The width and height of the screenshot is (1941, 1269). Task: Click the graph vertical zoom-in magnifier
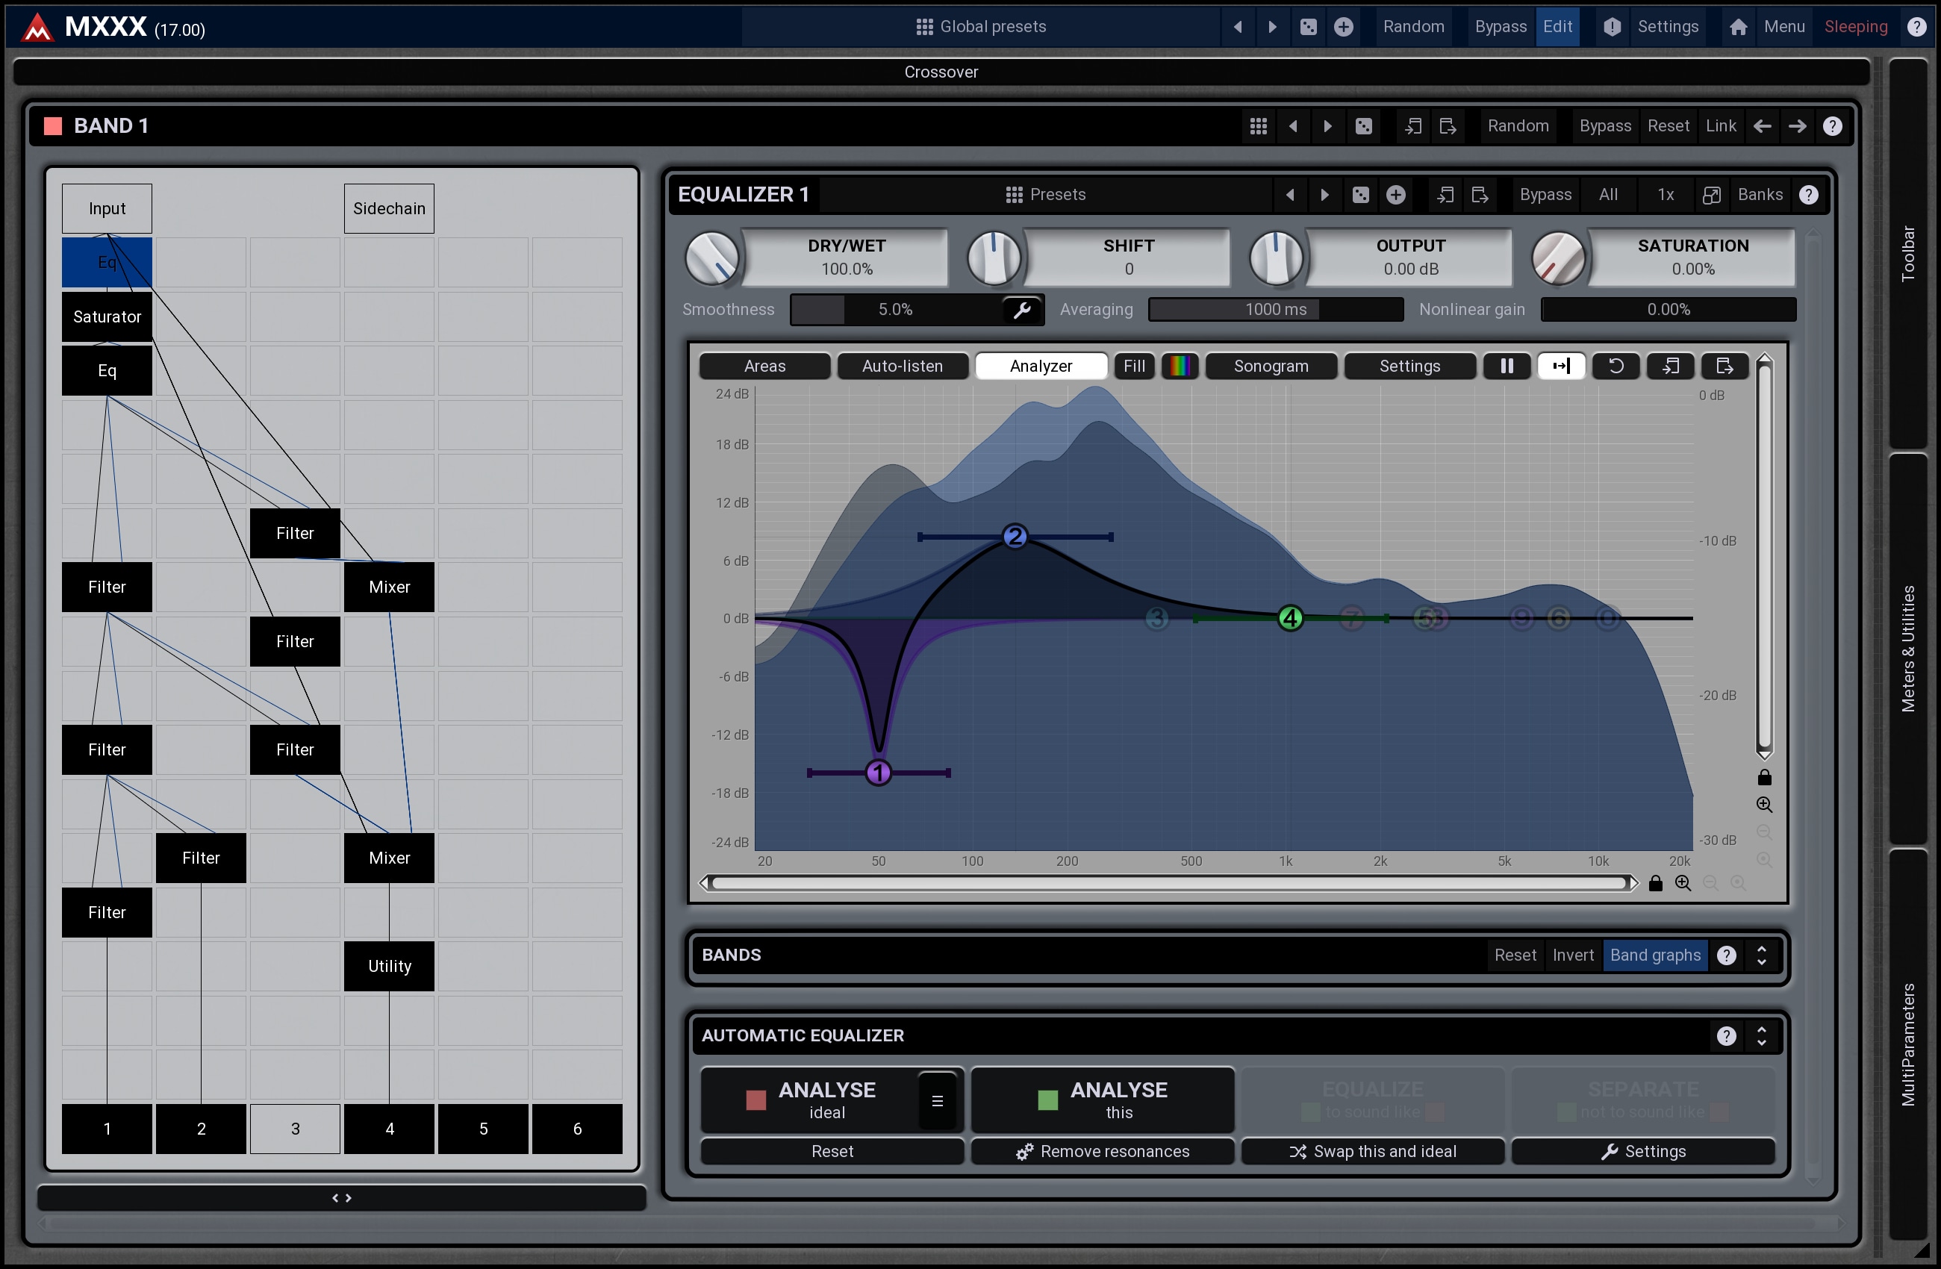pyautogui.click(x=1763, y=805)
